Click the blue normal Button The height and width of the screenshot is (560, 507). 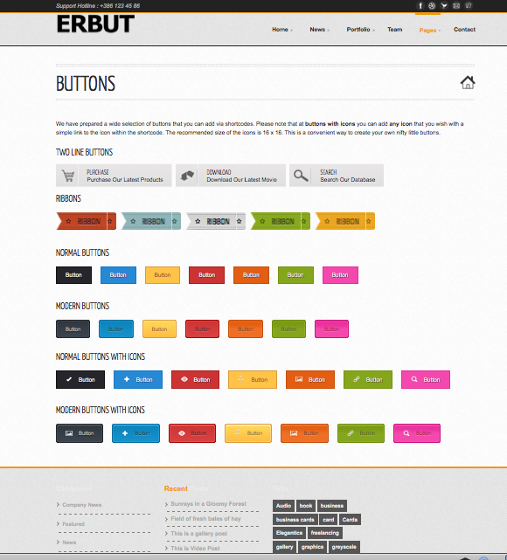tap(118, 275)
